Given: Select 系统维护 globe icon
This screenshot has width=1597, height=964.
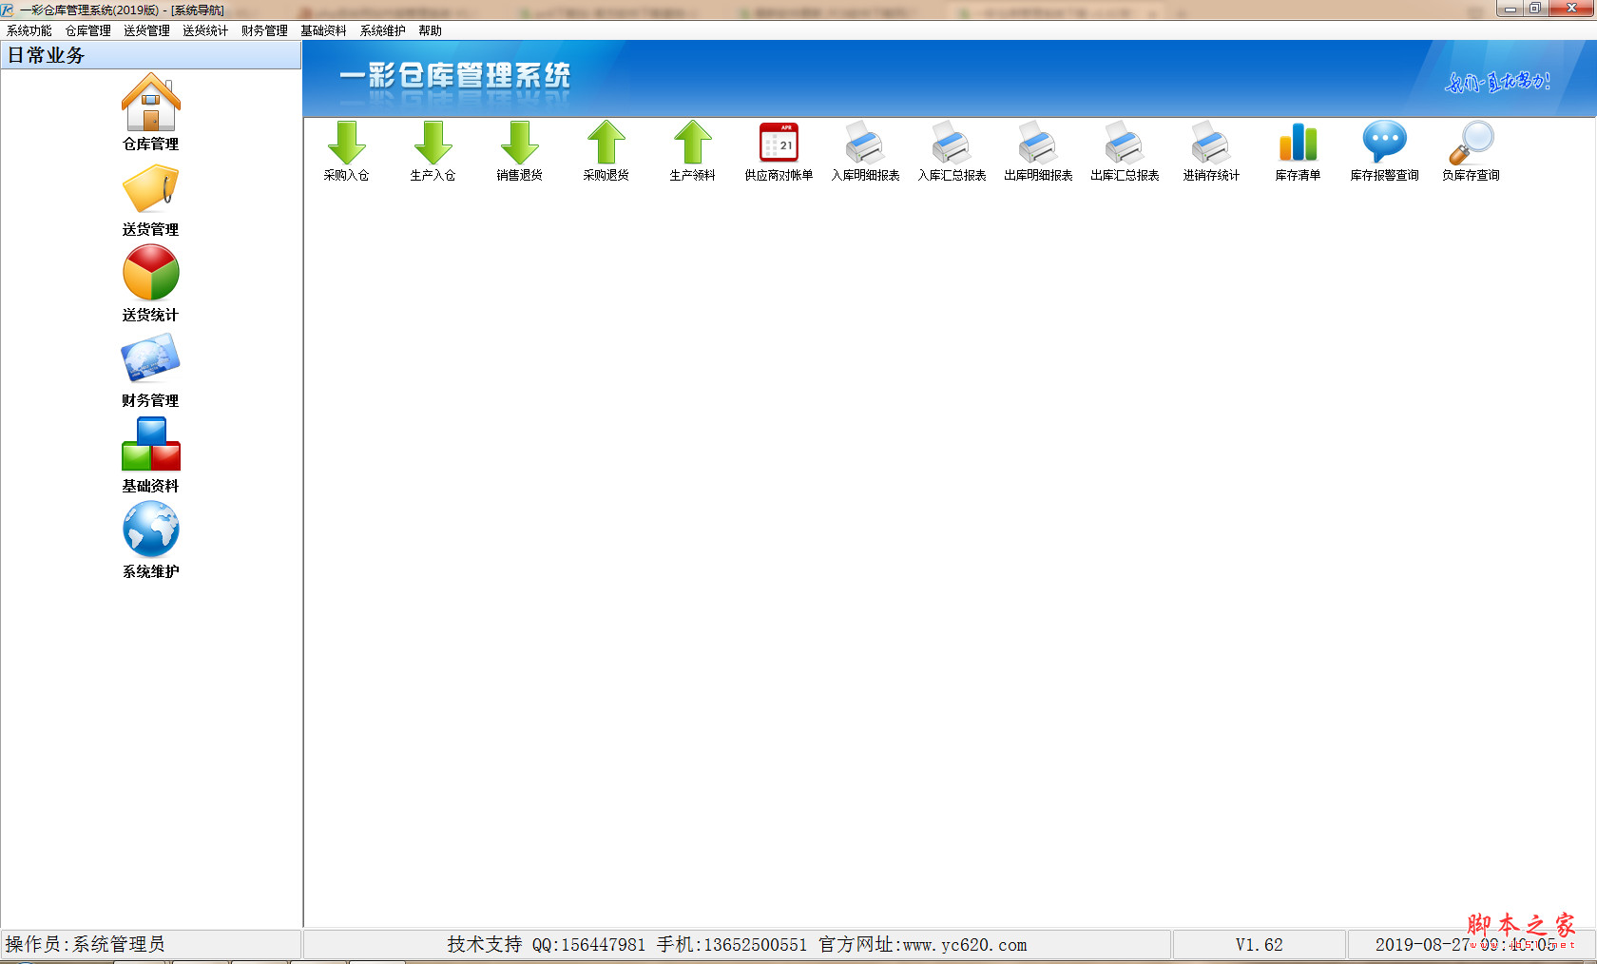Looking at the screenshot, I should 150,530.
